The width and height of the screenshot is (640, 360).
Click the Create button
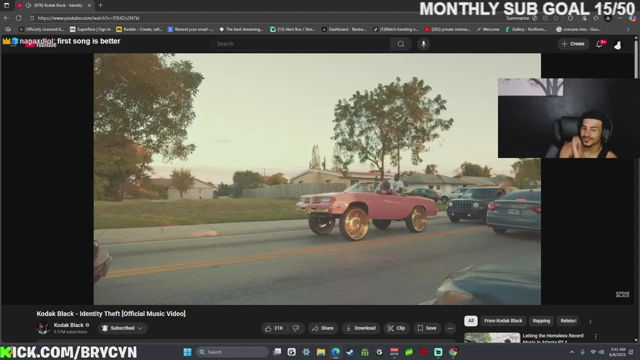coord(573,44)
